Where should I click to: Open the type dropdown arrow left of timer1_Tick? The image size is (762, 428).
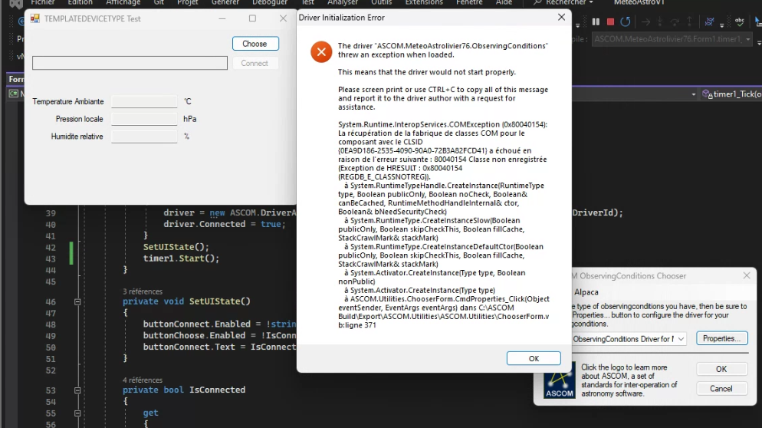[694, 94]
